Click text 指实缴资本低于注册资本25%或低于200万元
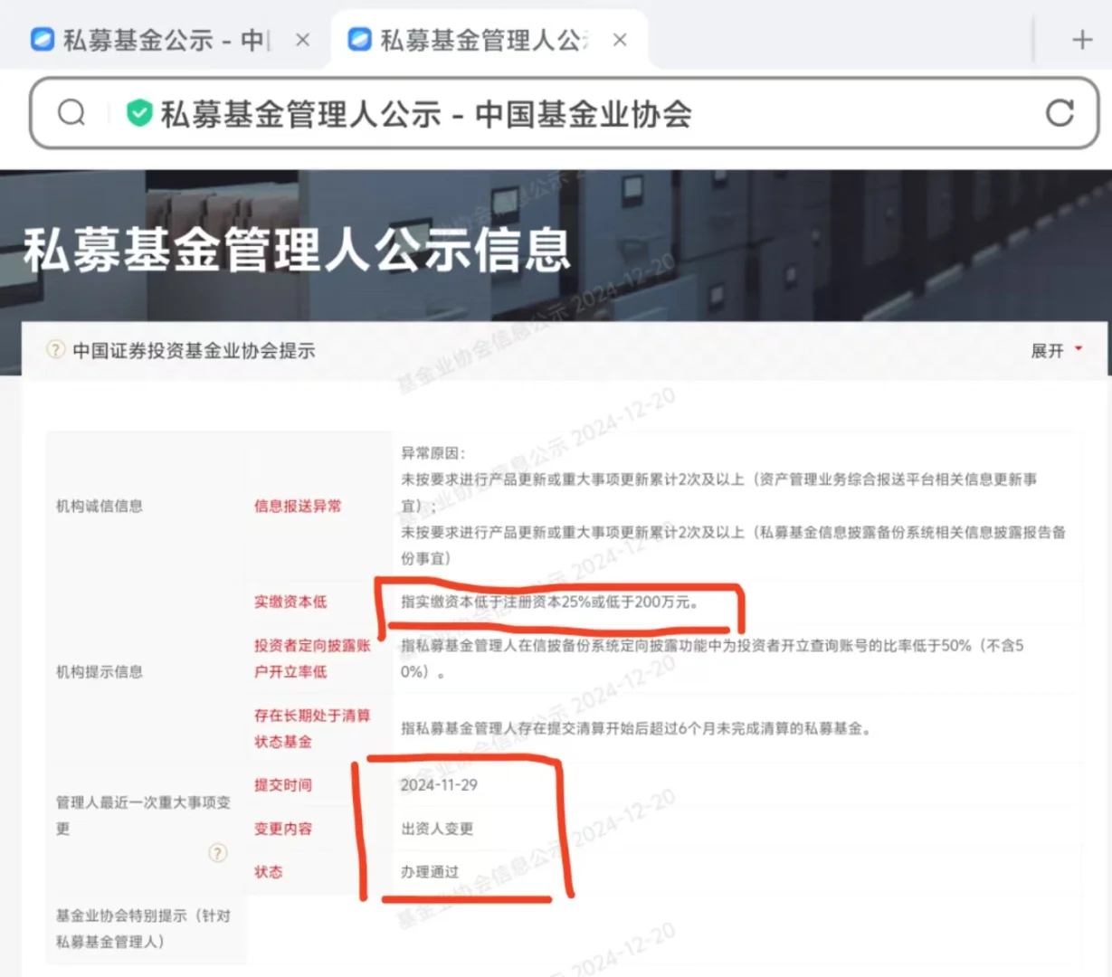The image size is (1112, 977). [549, 602]
